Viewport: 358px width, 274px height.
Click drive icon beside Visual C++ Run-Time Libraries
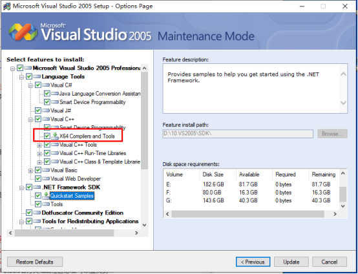[55, 153]
